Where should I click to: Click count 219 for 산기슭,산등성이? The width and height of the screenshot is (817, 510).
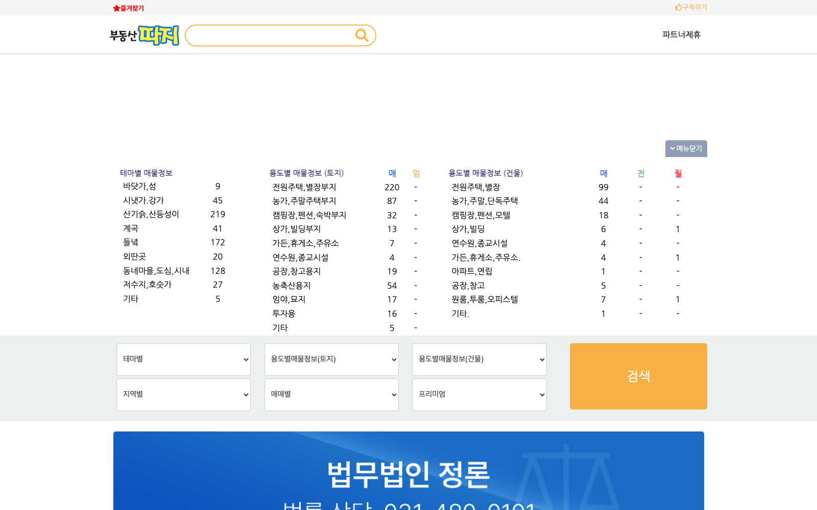[218, 214]
